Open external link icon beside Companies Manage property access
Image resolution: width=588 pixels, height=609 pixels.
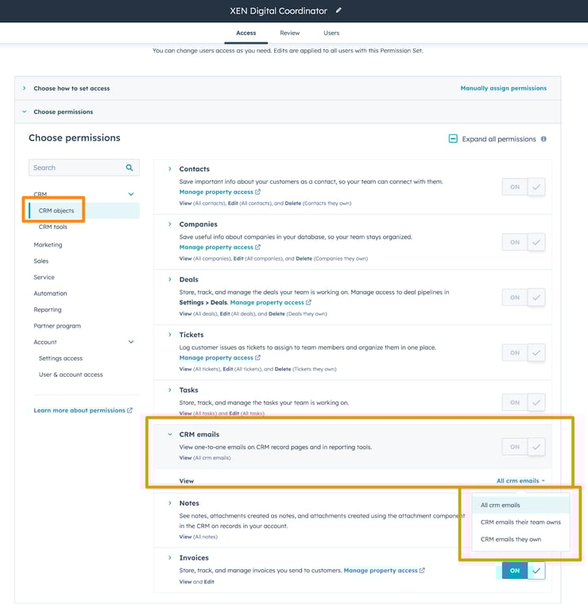click(x=257, y=247)
